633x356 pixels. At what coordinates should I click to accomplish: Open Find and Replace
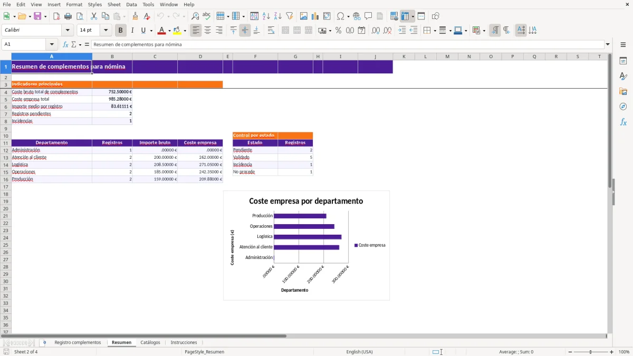coord(195,16)
